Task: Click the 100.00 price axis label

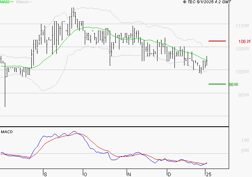Action: [x=242, y=72]
